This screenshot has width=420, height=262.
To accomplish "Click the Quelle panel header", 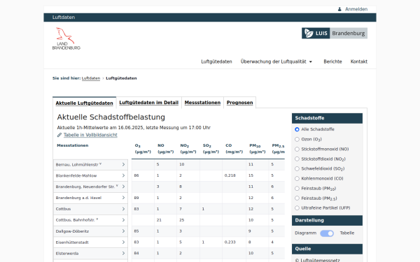I will (x=327, y=249).
